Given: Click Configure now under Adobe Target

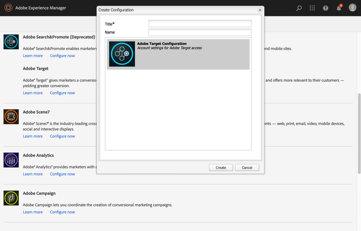Looking at the screenshot, I should coord(63,93).
